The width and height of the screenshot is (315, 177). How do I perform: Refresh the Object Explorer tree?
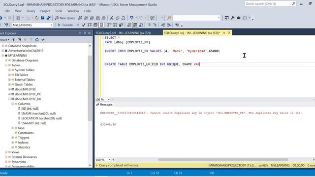coord(37,40)
